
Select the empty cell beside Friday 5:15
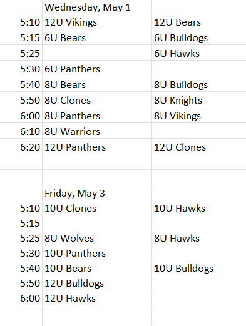click(x=97, y=223)
